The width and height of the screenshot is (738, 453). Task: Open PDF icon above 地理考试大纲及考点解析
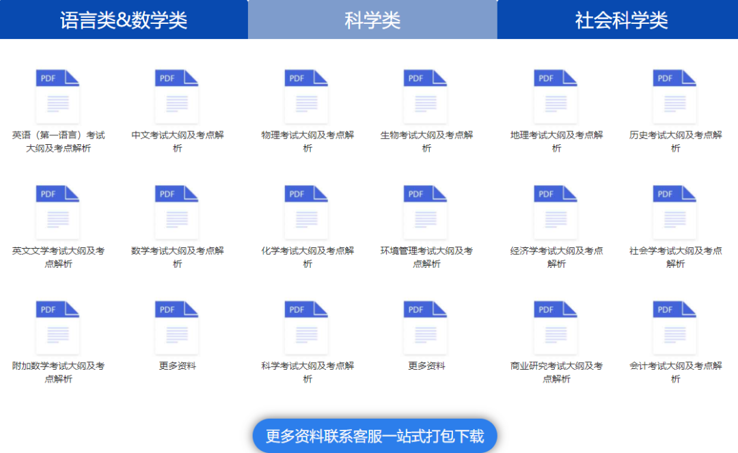click(x=556, y=96)
